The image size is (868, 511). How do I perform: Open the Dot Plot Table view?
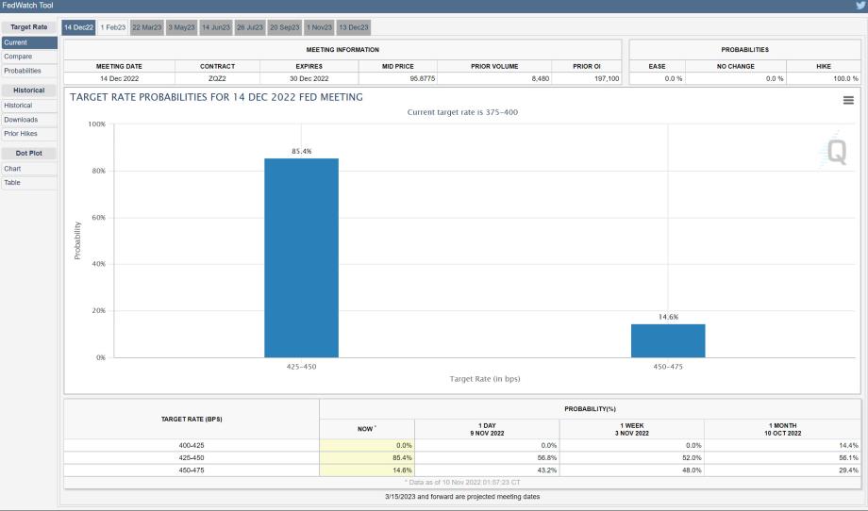12,183
